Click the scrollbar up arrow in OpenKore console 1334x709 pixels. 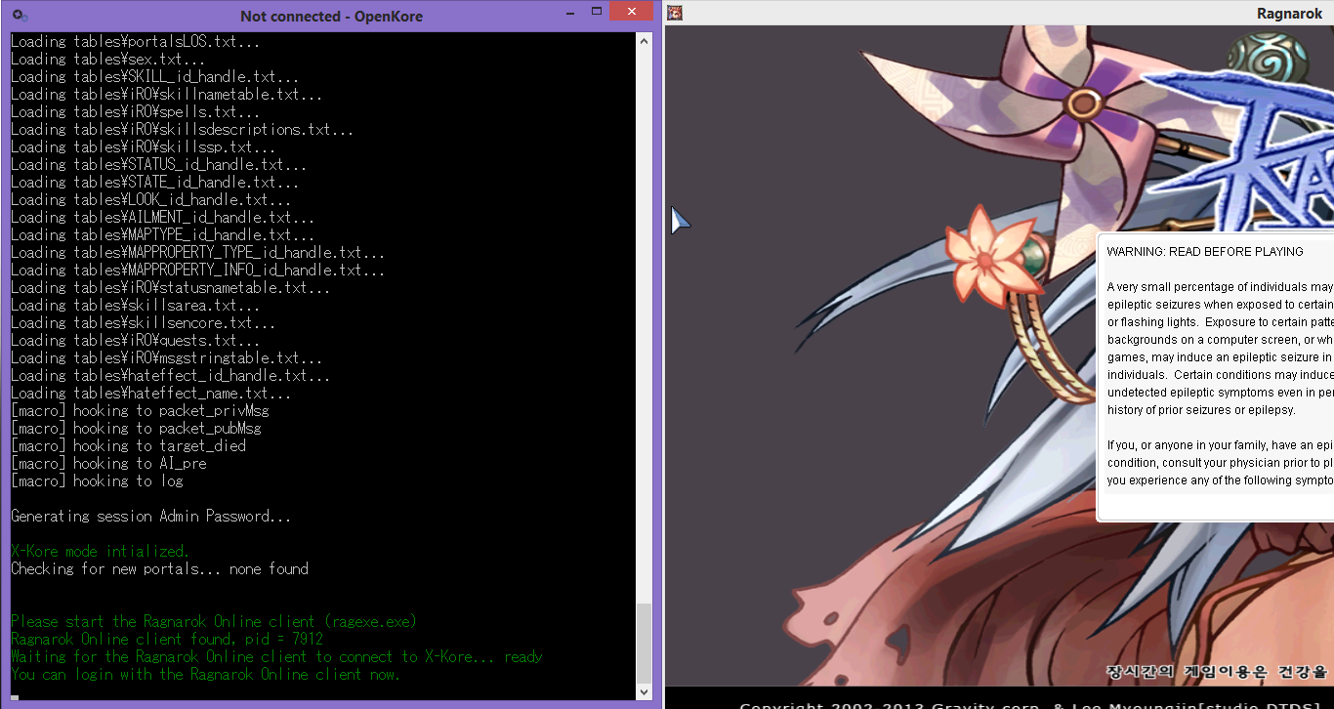[x=644, y=40]
